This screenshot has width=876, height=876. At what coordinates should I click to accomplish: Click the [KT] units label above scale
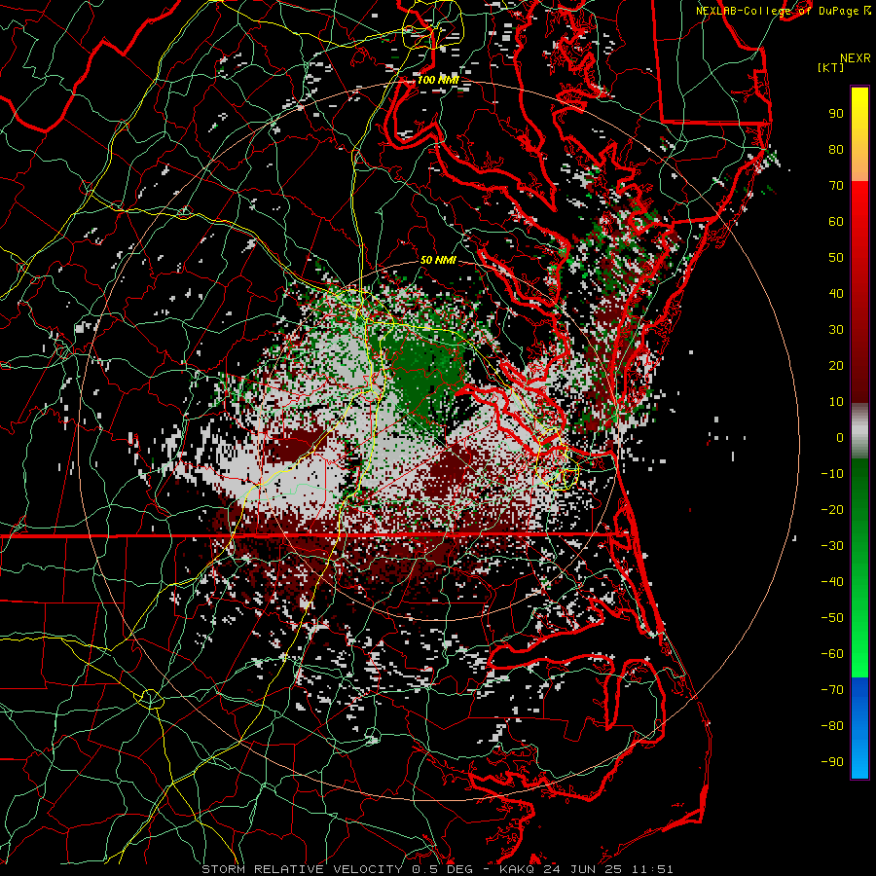(830, 67)
